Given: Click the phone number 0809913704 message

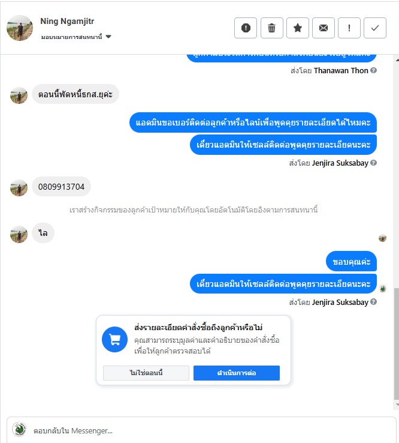Looking at the screenshot, I should [x=62, y=187].
